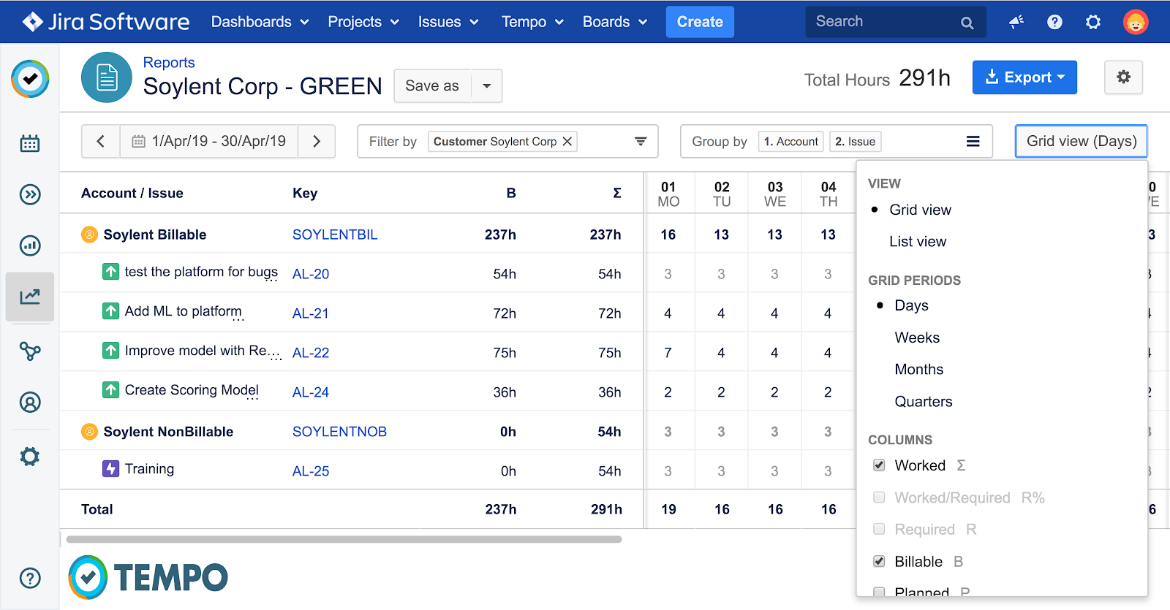Open the user avatar menu

point(1136,22)
